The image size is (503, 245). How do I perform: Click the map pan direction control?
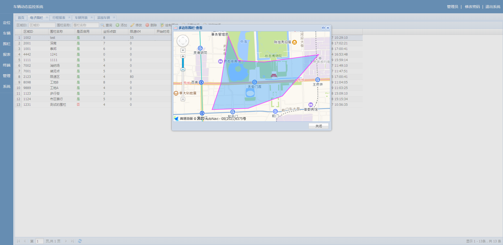tap(183, 41)
